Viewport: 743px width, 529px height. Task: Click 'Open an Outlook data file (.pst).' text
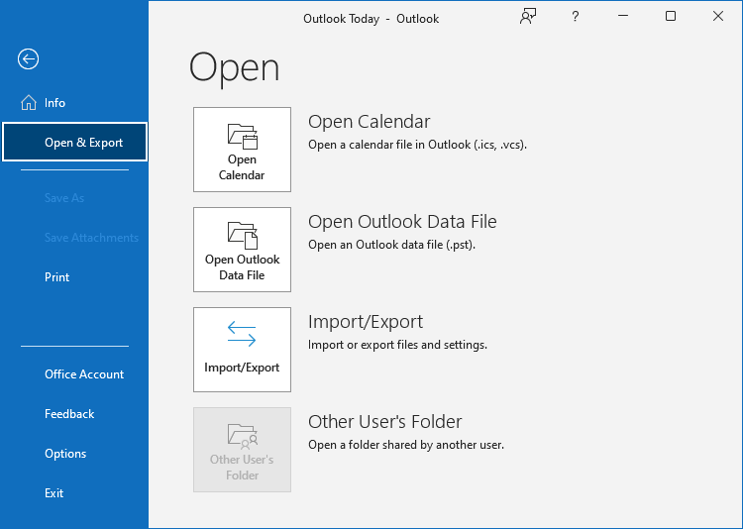[x=391, y=245]
